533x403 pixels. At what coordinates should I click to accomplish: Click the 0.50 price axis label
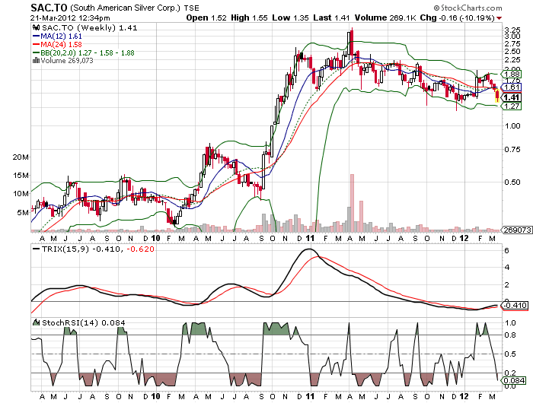(x=512, y=182)
